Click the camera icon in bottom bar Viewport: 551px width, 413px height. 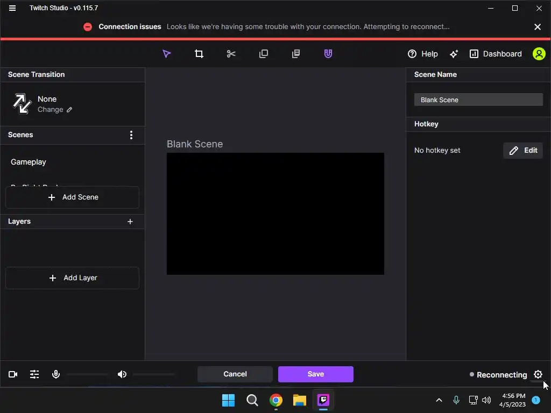(13, 374)
